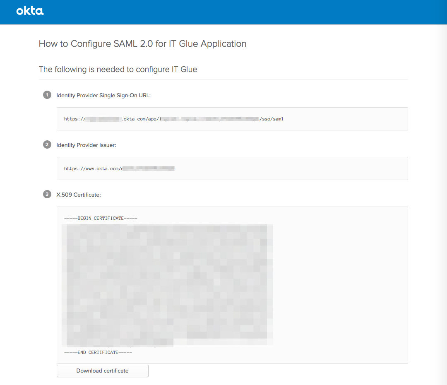Click inside the Identity Provider Issuer box

232,168
